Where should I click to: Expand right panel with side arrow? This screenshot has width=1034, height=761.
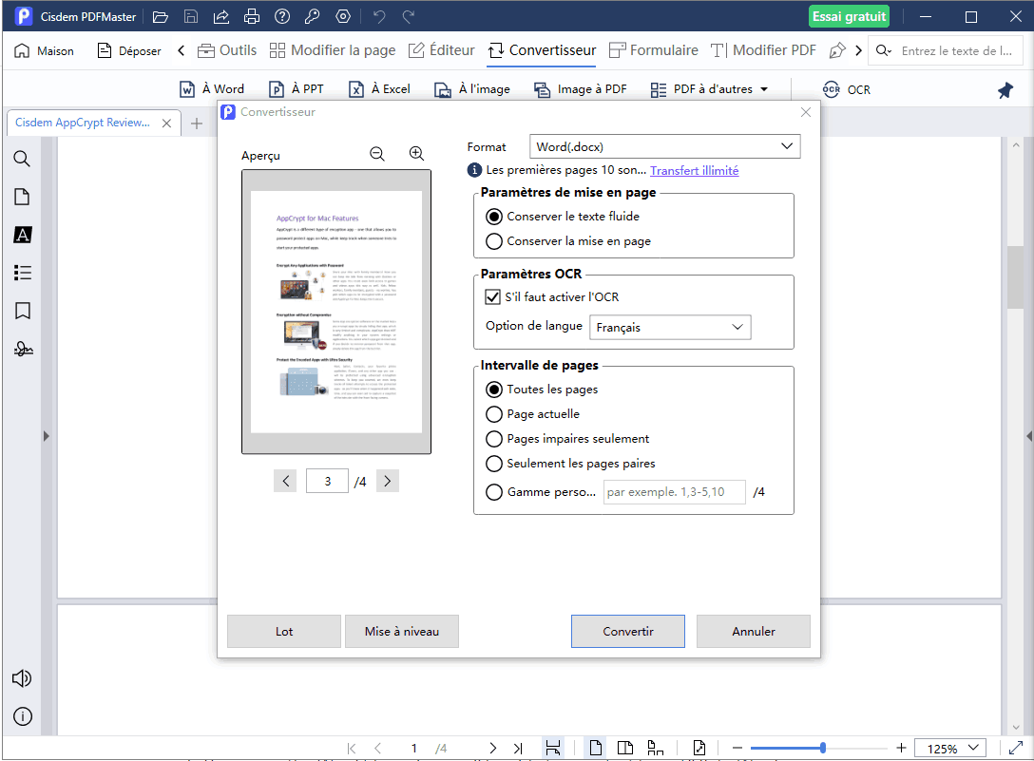pyautogui.click(x=1028, y=436)
